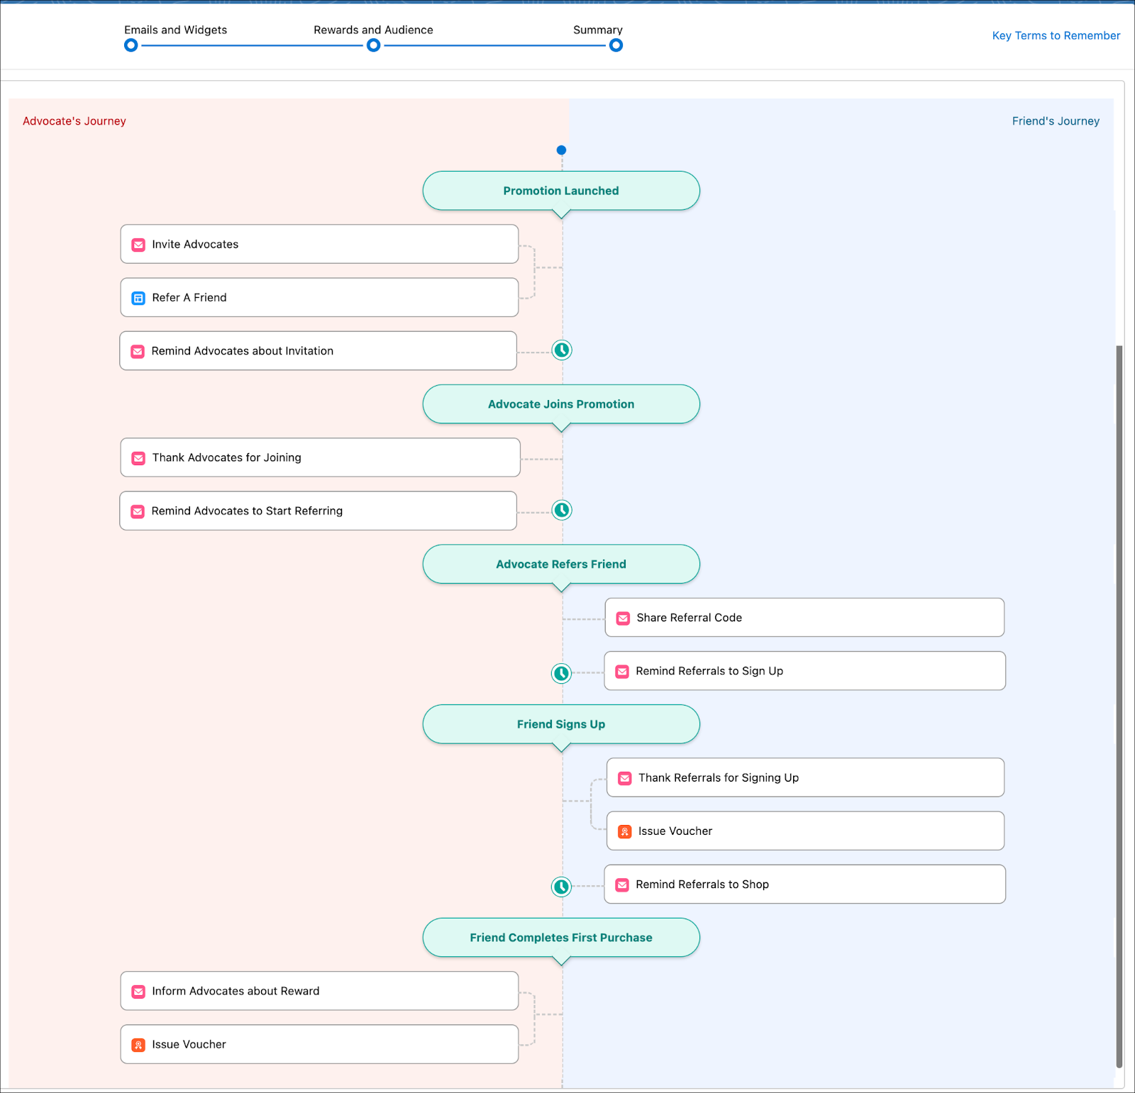Click envelope icon on Share Referral Code
Viewport: 1135px width, 1093px height.
pyautogui.click(x=623, y=618)
